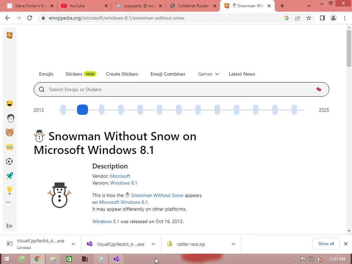The image size is (352, 264).
Task: Click the En language selector in the sidebar
Action: click(x=9, y=226)
